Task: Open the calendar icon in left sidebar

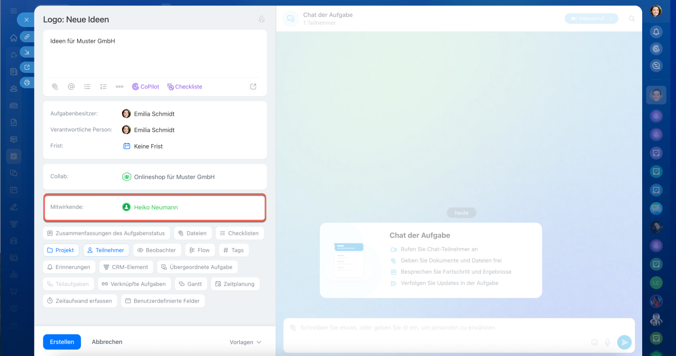Action: coord(14,190)
